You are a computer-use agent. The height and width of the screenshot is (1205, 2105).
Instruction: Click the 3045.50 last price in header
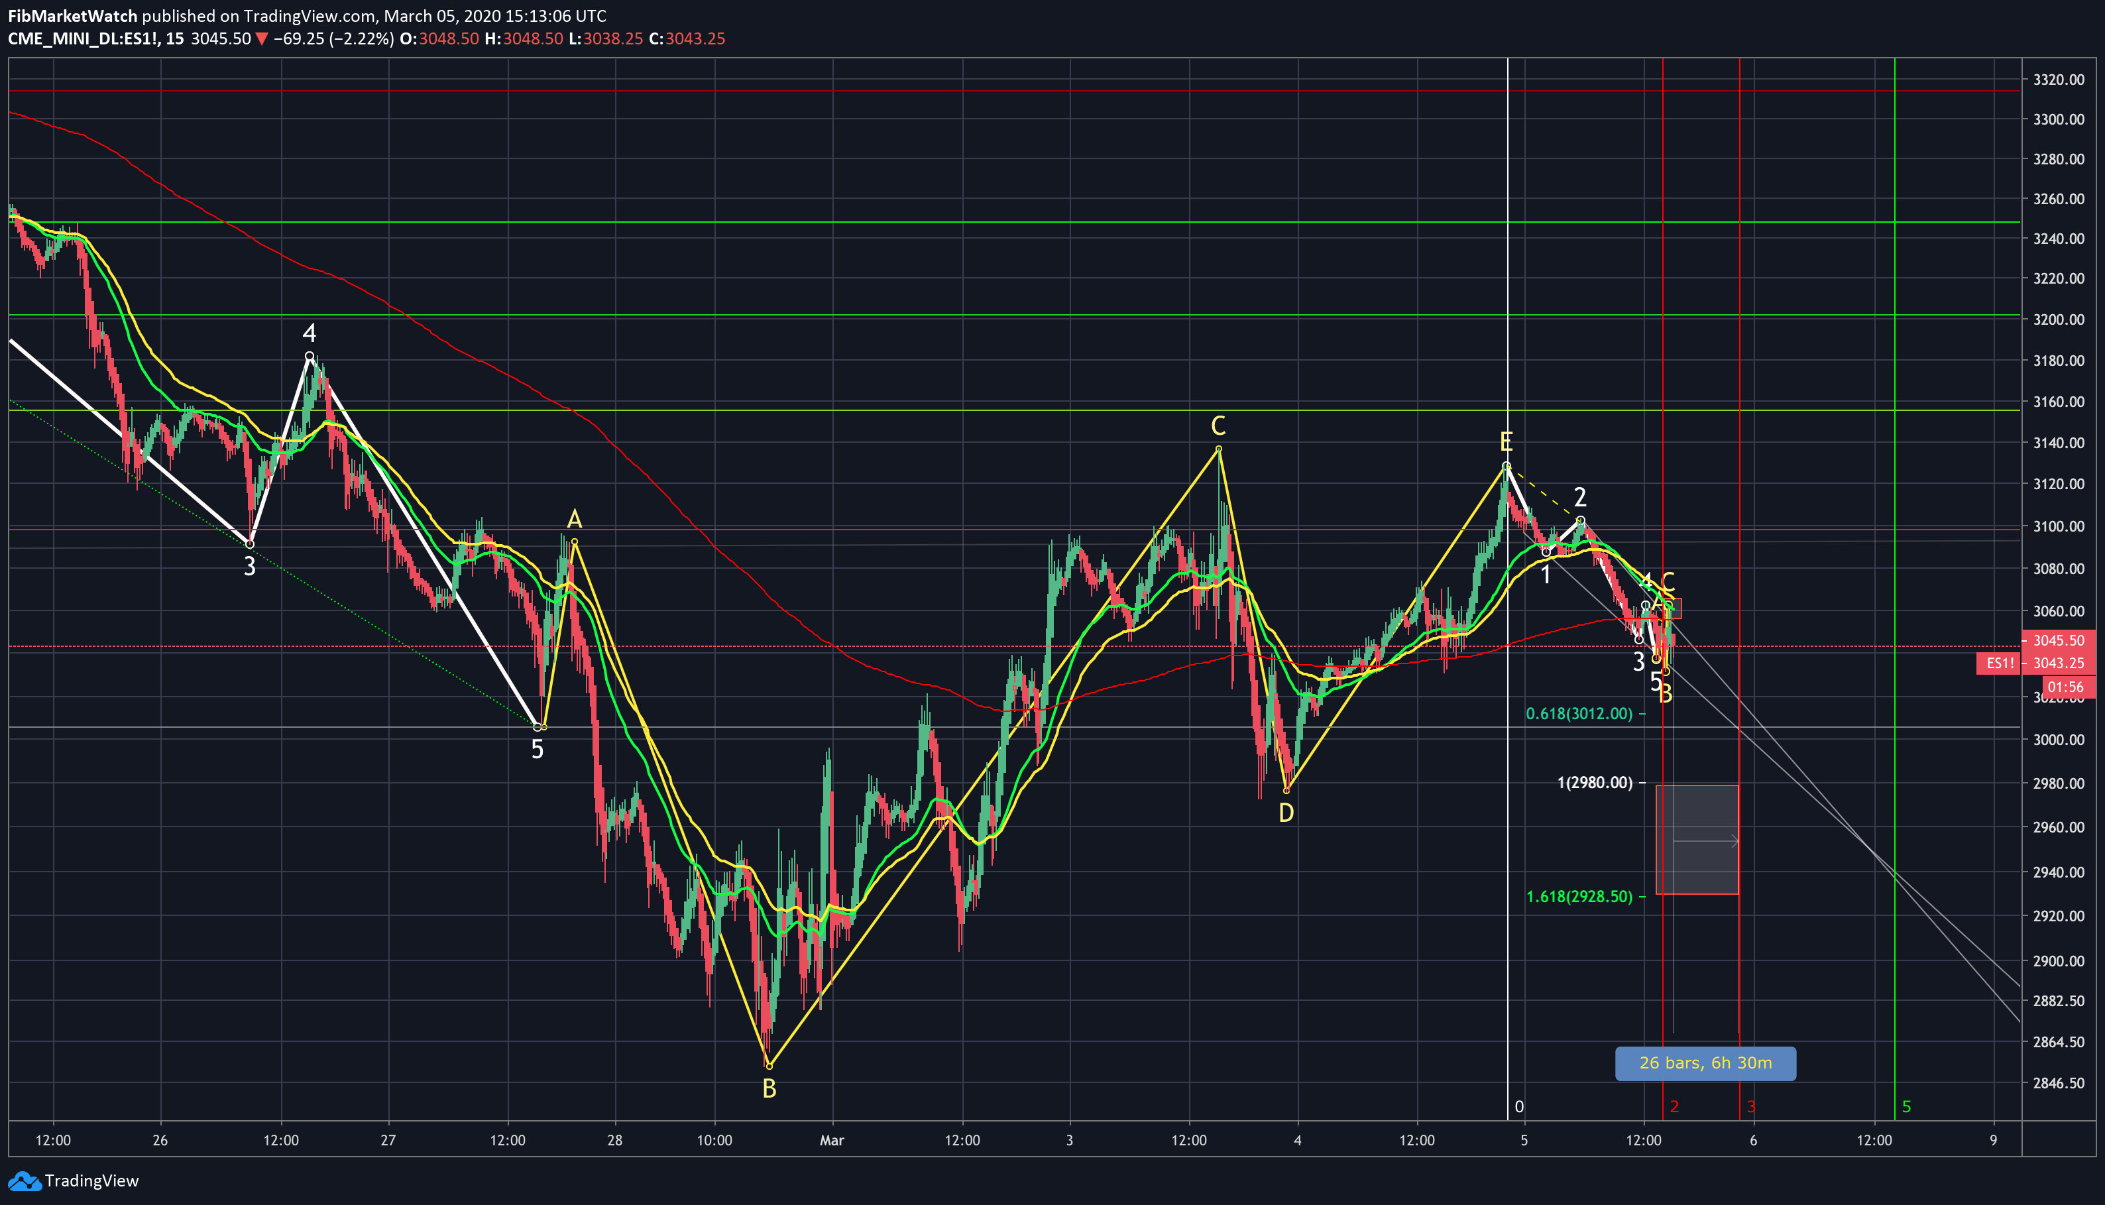(220, 39)
